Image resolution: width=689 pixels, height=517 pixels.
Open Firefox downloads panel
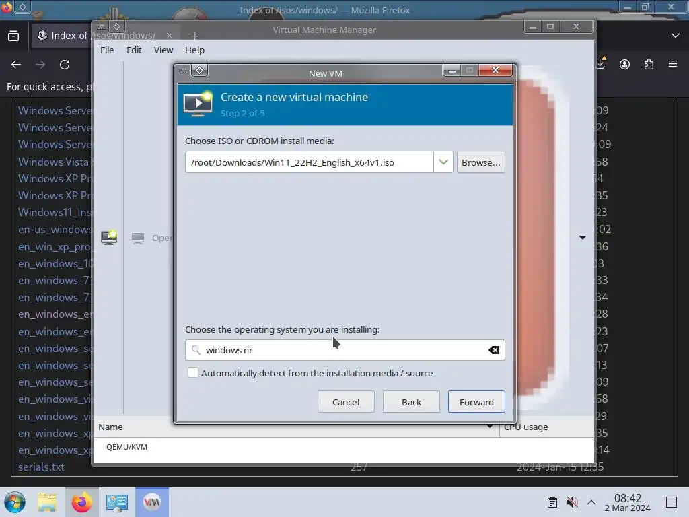click(600, 64)
